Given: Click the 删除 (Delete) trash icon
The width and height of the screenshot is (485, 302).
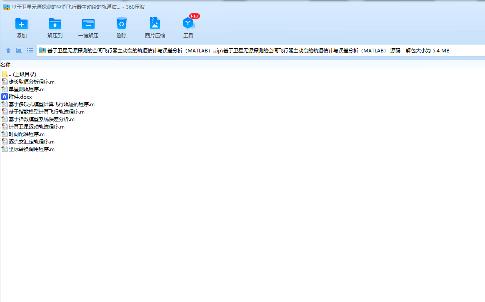Looking at the screenshot, I should click(x=122, y=23).
